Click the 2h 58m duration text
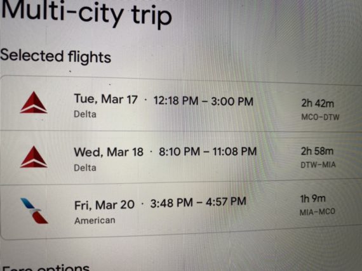This screenshot has width=362, height=271. coord(317,151)
